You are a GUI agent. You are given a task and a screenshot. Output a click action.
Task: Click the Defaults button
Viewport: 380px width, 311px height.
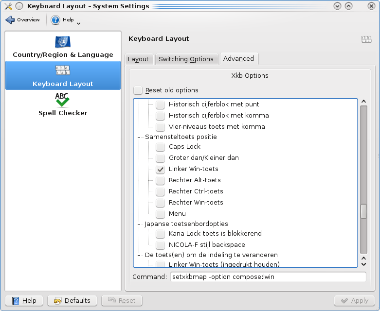point(72,301)
